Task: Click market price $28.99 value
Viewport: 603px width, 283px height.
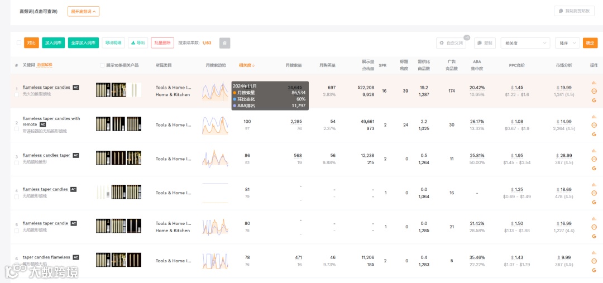Action: coord(564,155)
